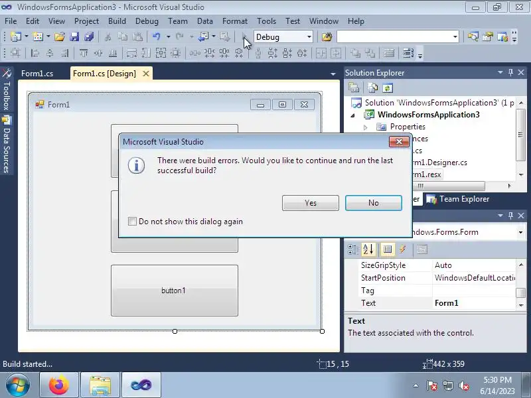
Task: Click the Solution Explorer Properties icon
Action: (354, 88)
